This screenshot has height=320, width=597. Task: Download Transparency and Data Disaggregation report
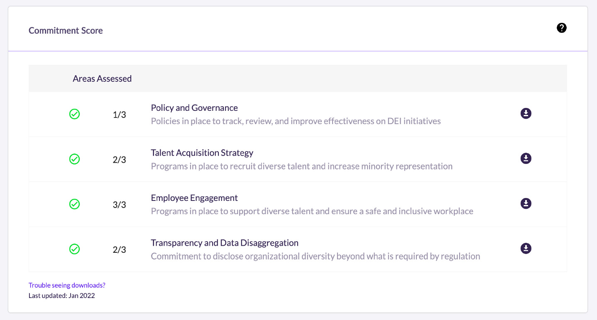[526, 249]
